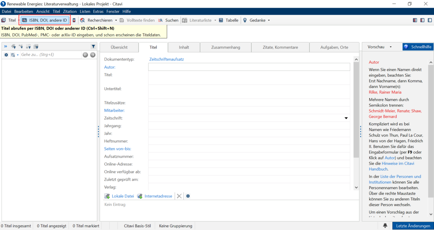Click the Zeitschriftenaufsatz document type link
Image resolution: width=434 pixels, height=230 pixels.
pos(167,59)
